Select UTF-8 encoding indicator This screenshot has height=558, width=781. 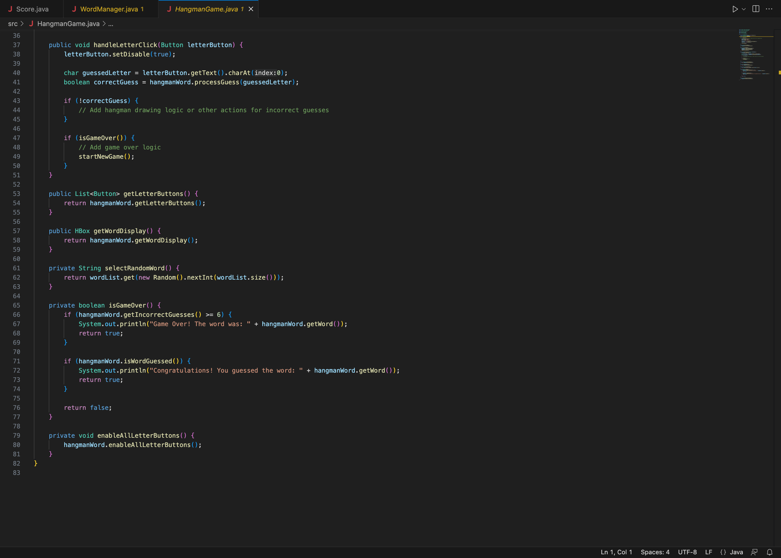pos(687,552)
